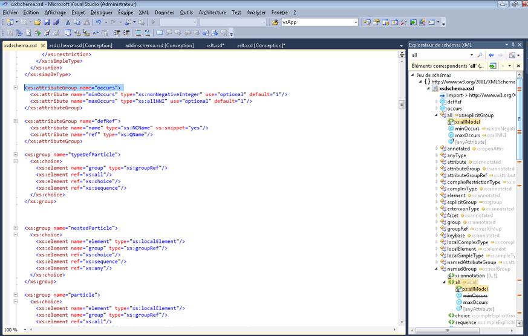528x336 pixels.
Task: Uncomment selected lines icon
Action: click(147, 33)
